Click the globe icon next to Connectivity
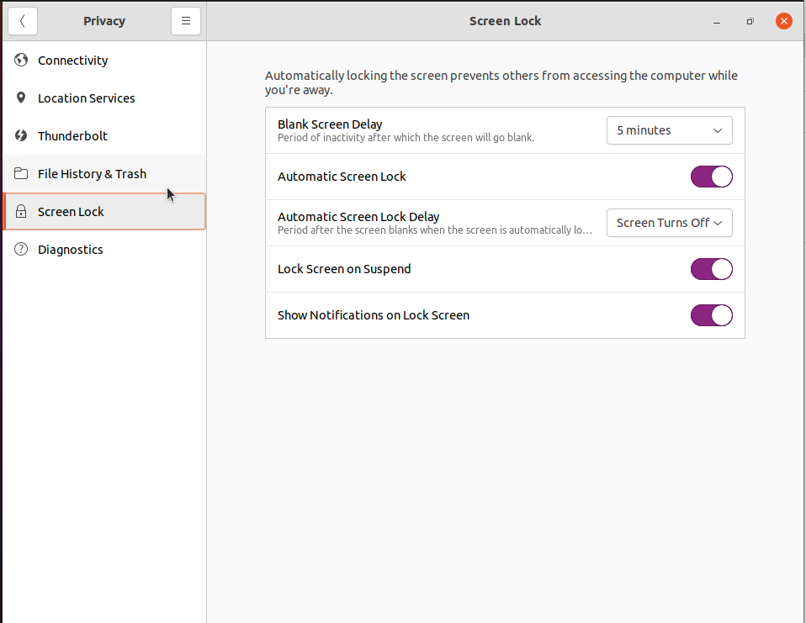The height and width of the screenshot is (623, 806). pos(21,61)
